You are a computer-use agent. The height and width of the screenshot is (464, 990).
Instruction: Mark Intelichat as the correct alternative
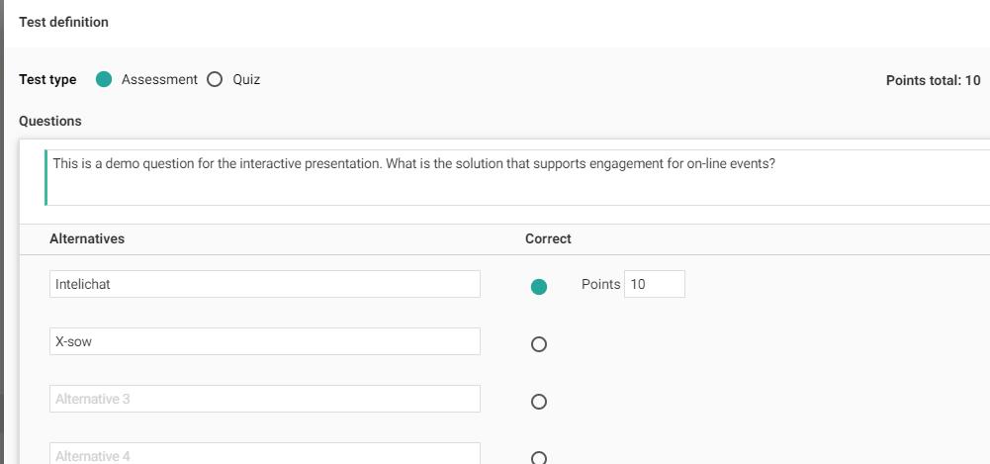tap(539, 287)
